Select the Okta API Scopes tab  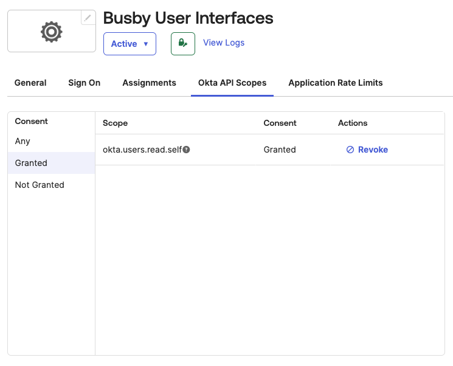pyautogui.click(x=232, y=83)
